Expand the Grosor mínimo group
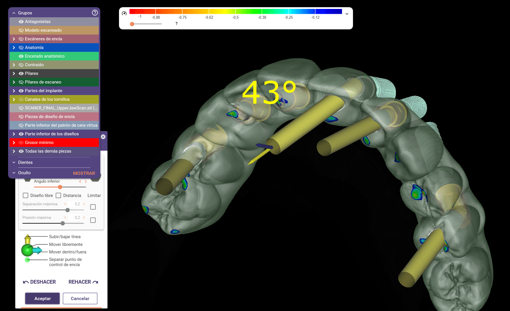The width and height of the screenshot is (510, 311). click(14, 143)
